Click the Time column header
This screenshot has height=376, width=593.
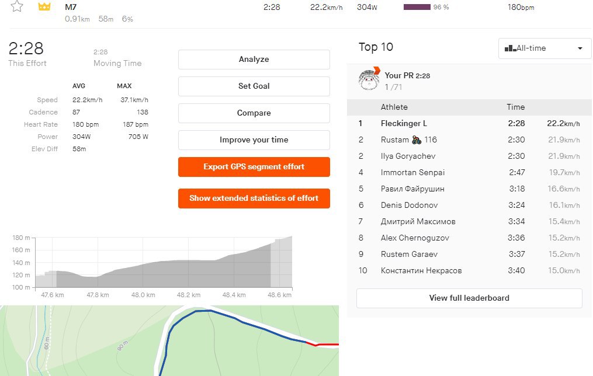point(516,107)
